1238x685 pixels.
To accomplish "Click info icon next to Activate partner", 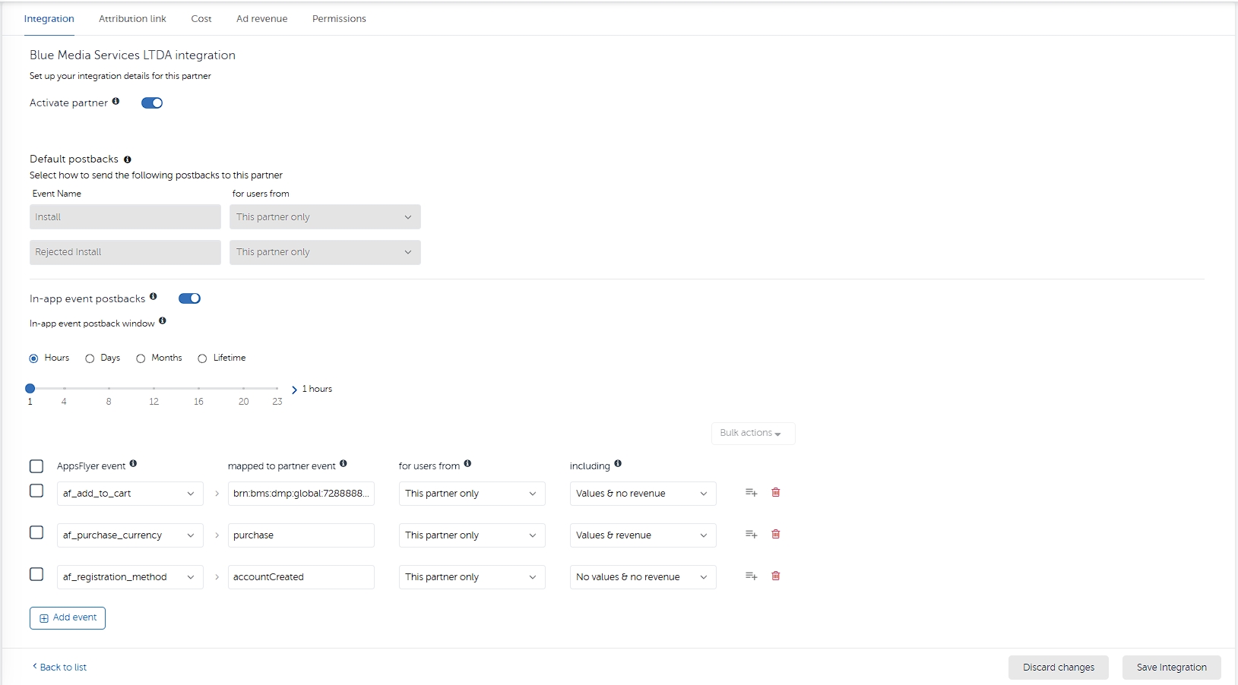I will (116, 102).
